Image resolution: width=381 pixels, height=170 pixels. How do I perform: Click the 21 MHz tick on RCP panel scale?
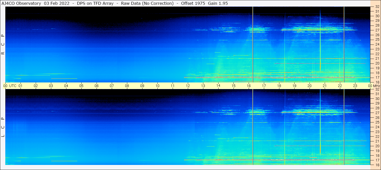tap(377, 58)
